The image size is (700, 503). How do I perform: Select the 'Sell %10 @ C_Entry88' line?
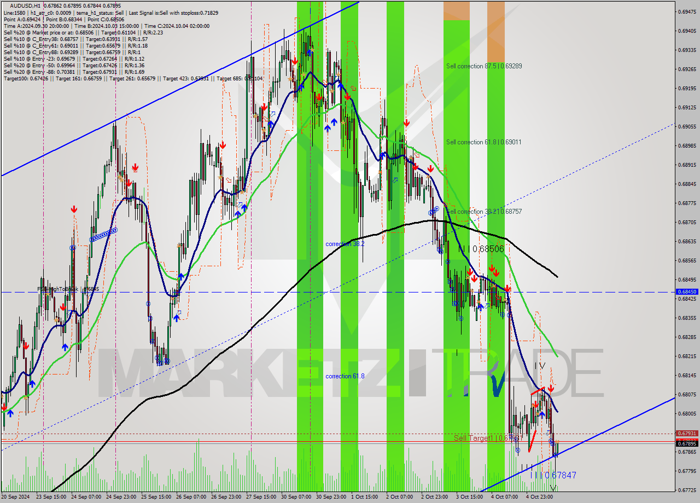coord(72,52)
